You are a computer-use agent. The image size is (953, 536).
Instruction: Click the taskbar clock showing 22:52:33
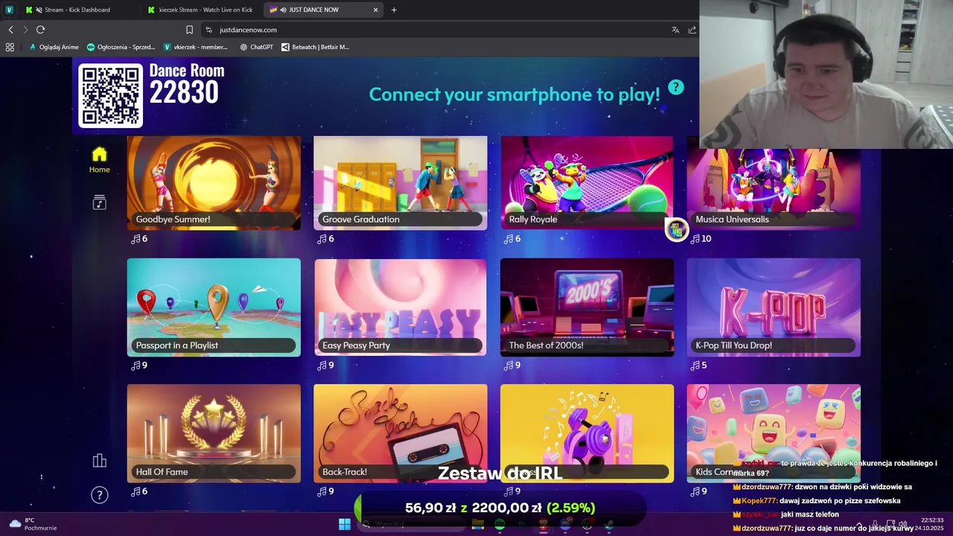[x=928, y=524]
